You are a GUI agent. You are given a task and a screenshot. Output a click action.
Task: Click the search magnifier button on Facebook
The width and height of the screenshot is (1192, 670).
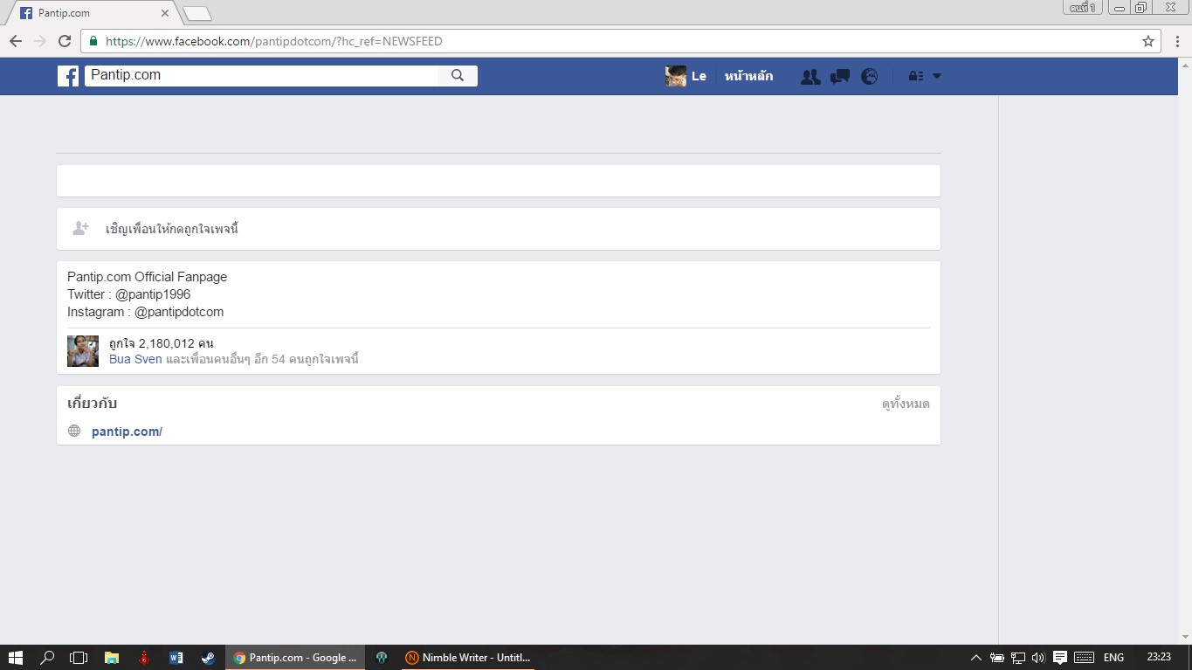458,76
